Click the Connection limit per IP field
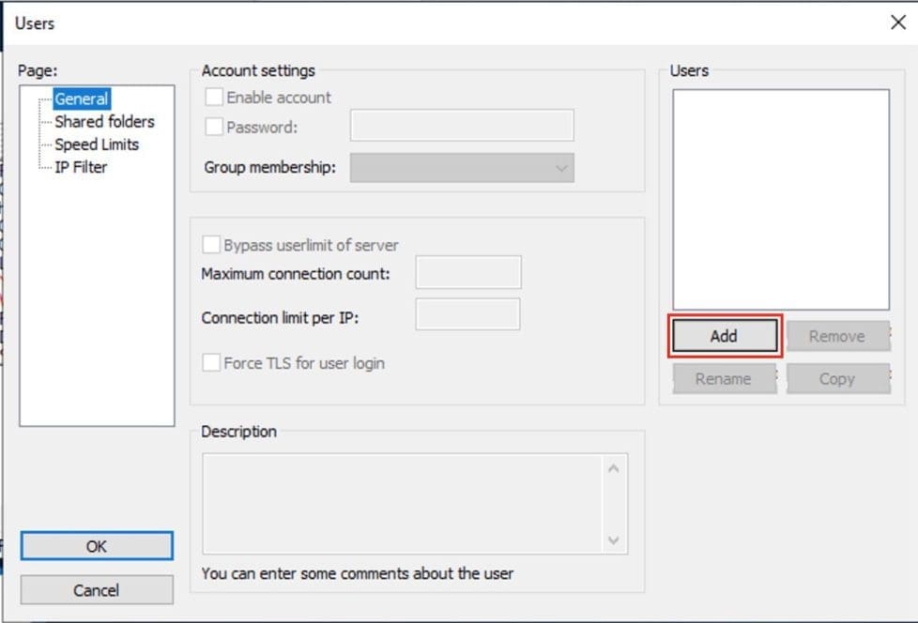Image resolution: width=918 pixels, height=623 pixels. click(x=467, y=315)
